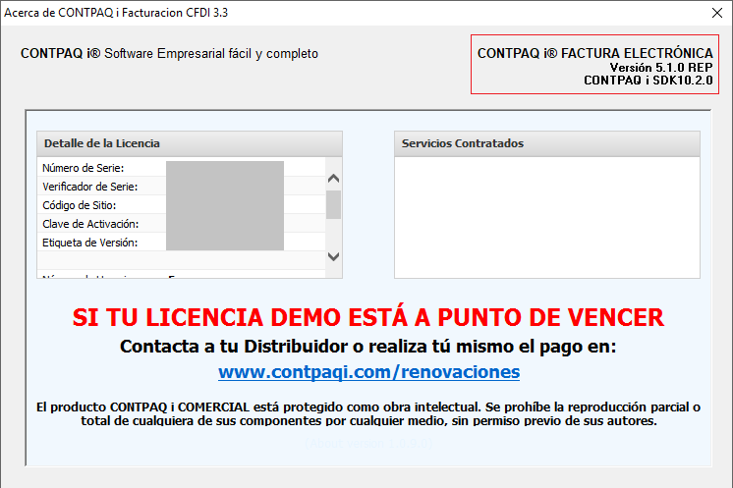Select the 'Verificador de Serie:' row
Screen dimensions: 733x488
pos(182,186)
